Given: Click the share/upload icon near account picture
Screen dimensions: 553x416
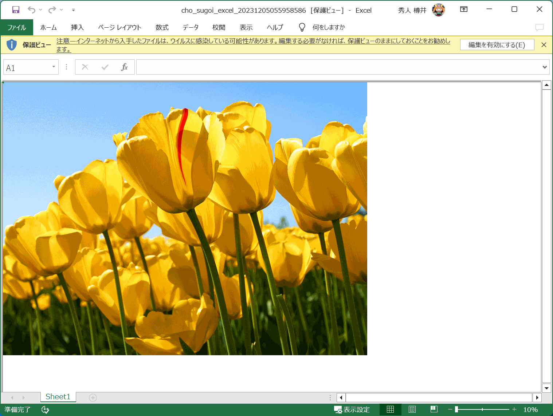Looking at the screenshot, I should (463, 9).
